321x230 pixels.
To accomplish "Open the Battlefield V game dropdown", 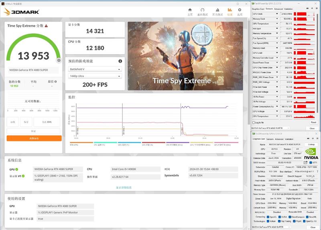I will [x=95, y=69].
